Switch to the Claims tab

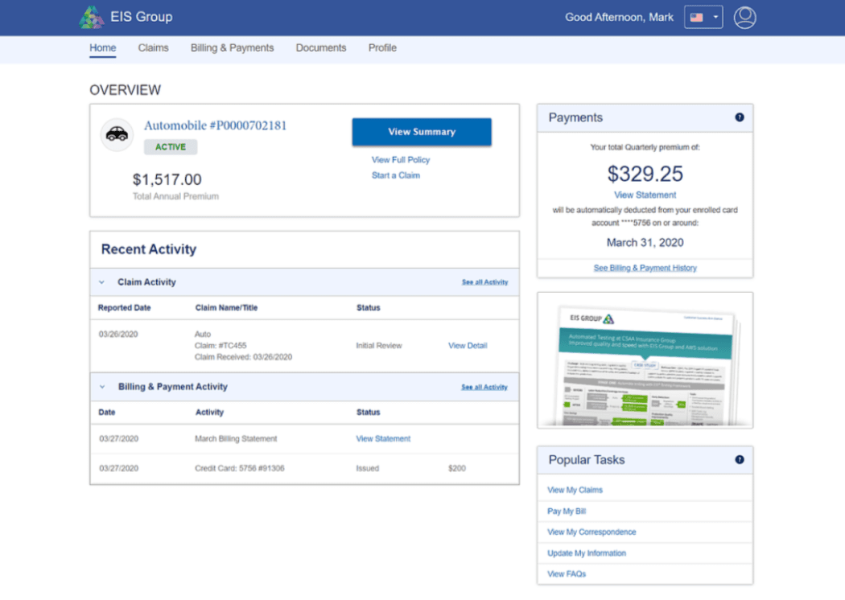[153, 47]
